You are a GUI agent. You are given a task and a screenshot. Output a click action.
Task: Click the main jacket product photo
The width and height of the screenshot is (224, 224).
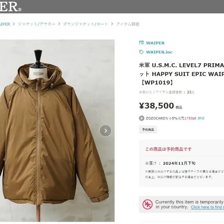(57, 131)
